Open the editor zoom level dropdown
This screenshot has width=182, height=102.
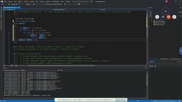(6, 65)
